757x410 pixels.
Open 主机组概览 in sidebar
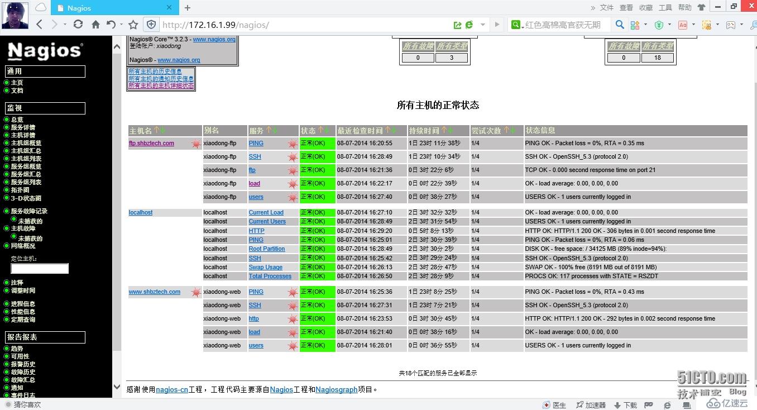[26, 143]
